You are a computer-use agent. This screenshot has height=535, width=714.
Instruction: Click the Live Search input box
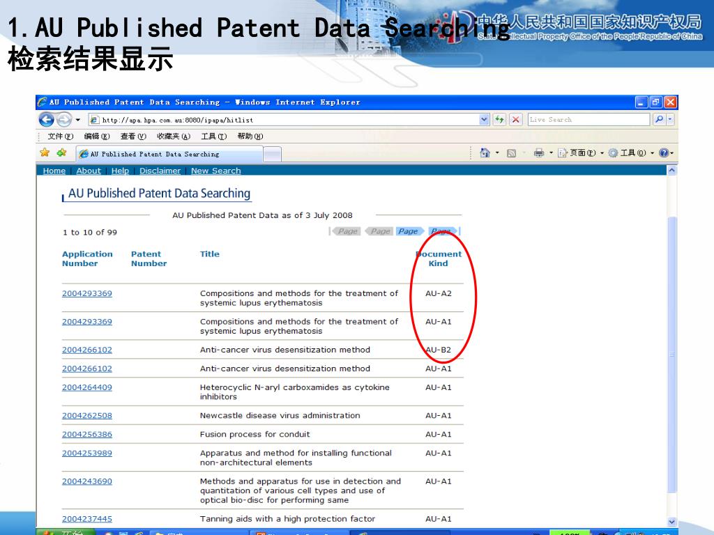click(x=588, y=120)
